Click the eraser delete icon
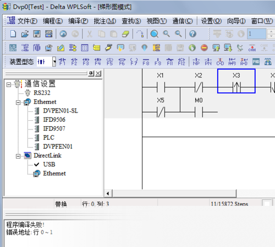 pos(125,34)
